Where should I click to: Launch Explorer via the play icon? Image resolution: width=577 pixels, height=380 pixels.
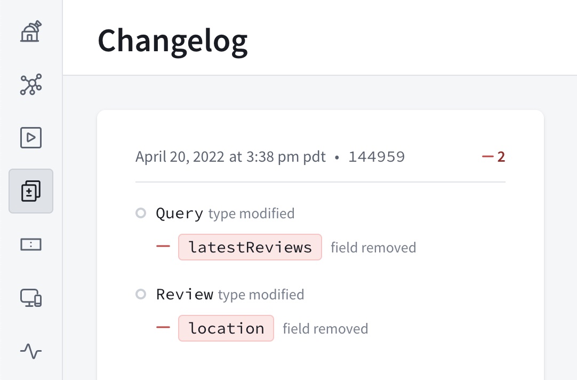tap(30, 137)
